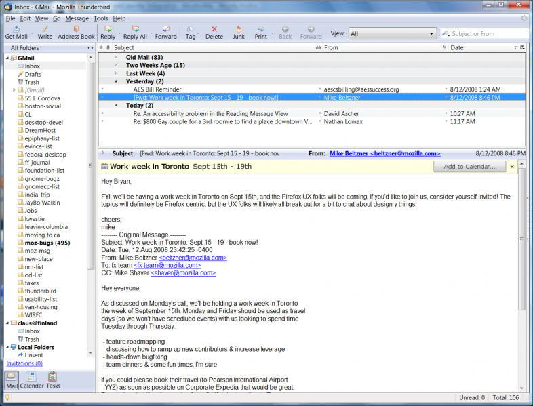This screenshot has height=406, width=533.
Task: Collapse the claus@finland account
Action: [x=7, y=323]
